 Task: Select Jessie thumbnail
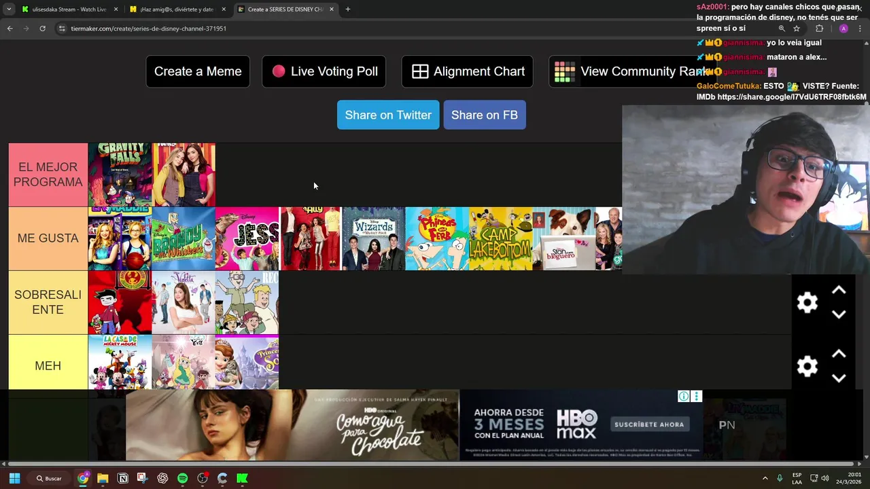[247, 238]
